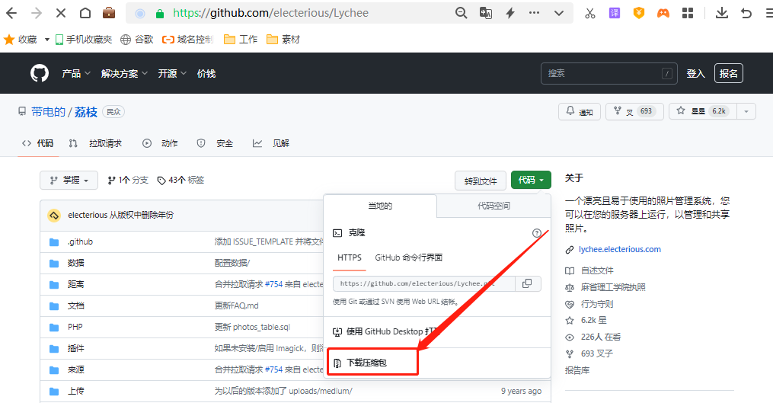Click the zoom magnifier icon in address bar
This screenshot has width=773, height=403.
pyautogui.click(x=461, y=13)
